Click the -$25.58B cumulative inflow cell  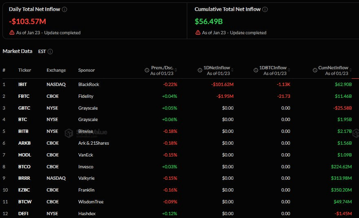(x=343, y=108)
